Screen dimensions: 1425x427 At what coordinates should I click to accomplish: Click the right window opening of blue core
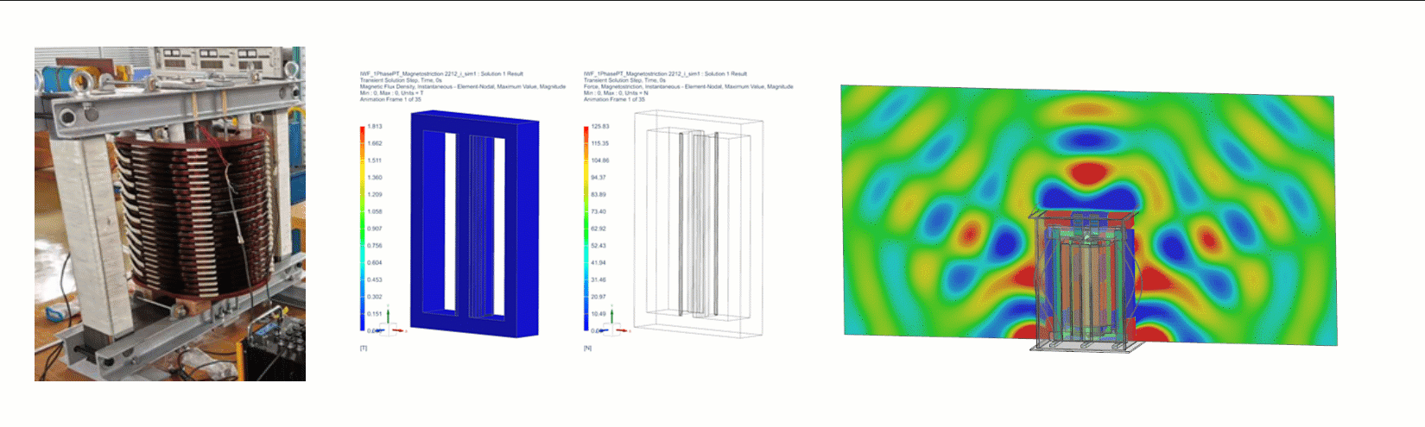(499, 224)
